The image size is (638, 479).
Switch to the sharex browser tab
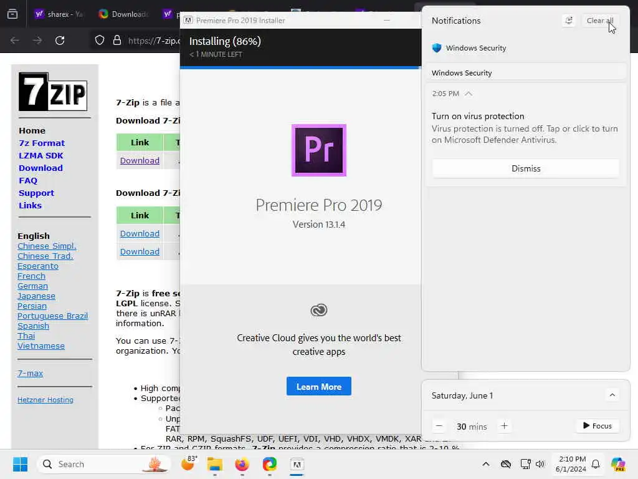pyautogui.click(x=58, y=14)
